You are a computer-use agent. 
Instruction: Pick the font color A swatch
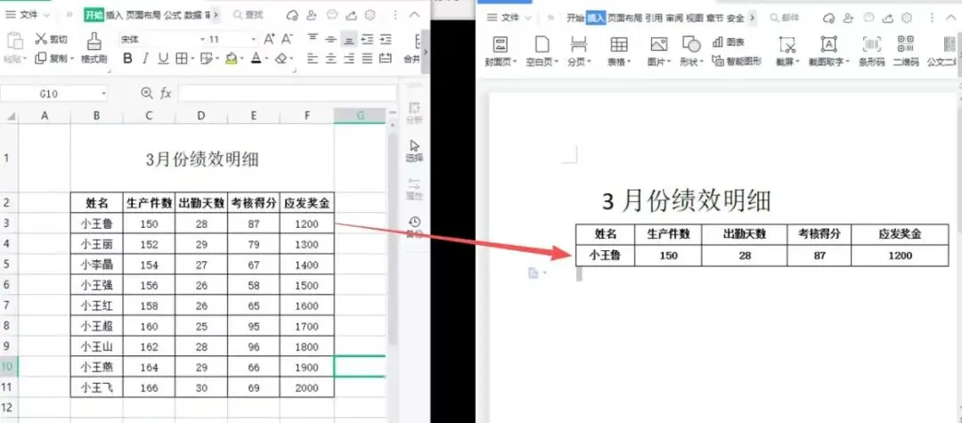pos(256,59)
